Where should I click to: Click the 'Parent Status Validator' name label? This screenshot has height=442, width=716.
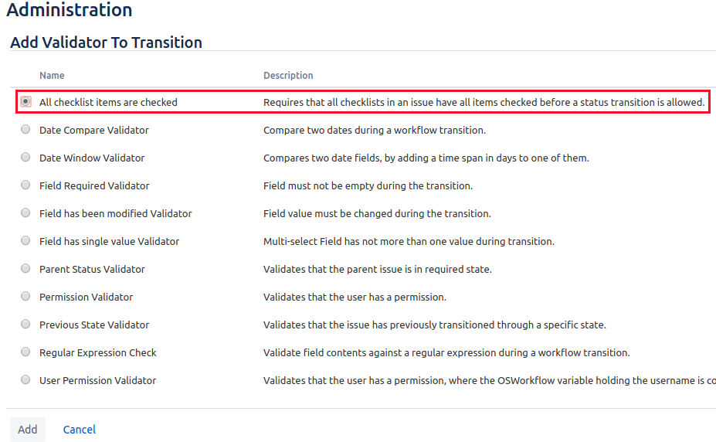[92, 270]
